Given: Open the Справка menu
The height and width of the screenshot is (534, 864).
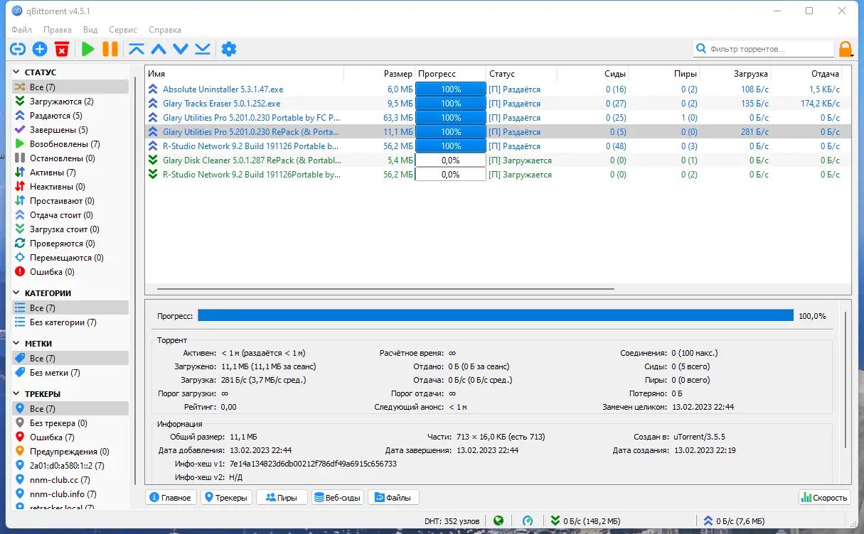Looking at the screenshot, I should tap(165, 30).
